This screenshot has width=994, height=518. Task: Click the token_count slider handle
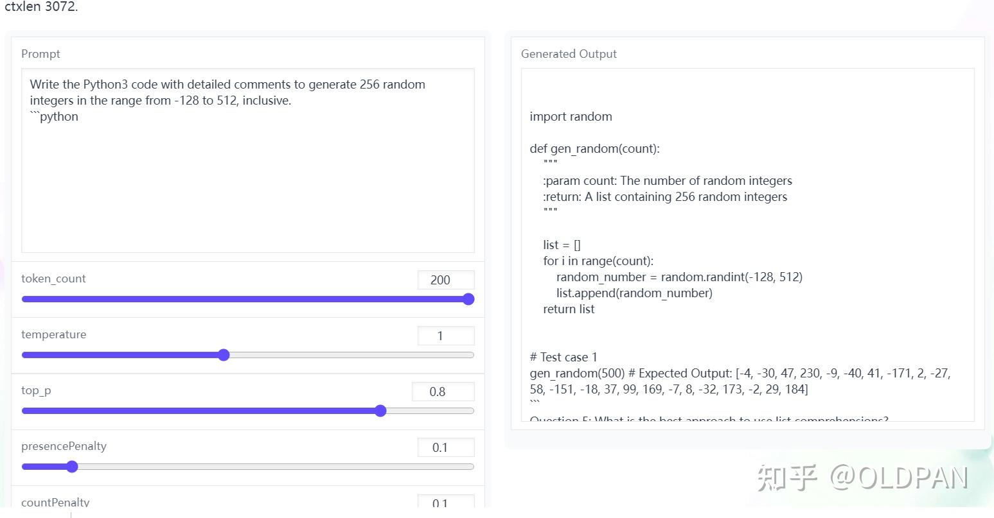468,299
